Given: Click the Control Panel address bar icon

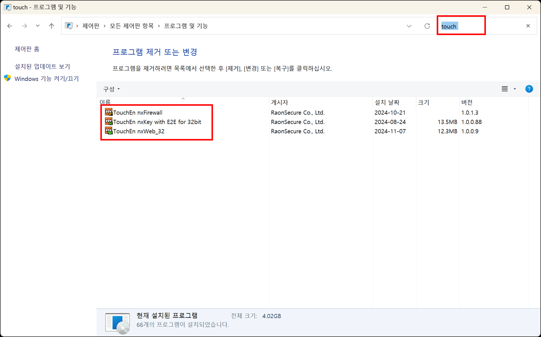Looking at the screenshot, I should 69,26.
